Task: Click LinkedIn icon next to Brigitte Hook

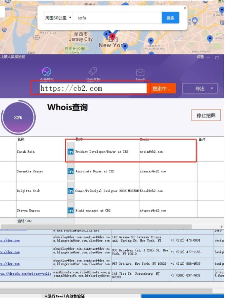Action: point(71,191)
